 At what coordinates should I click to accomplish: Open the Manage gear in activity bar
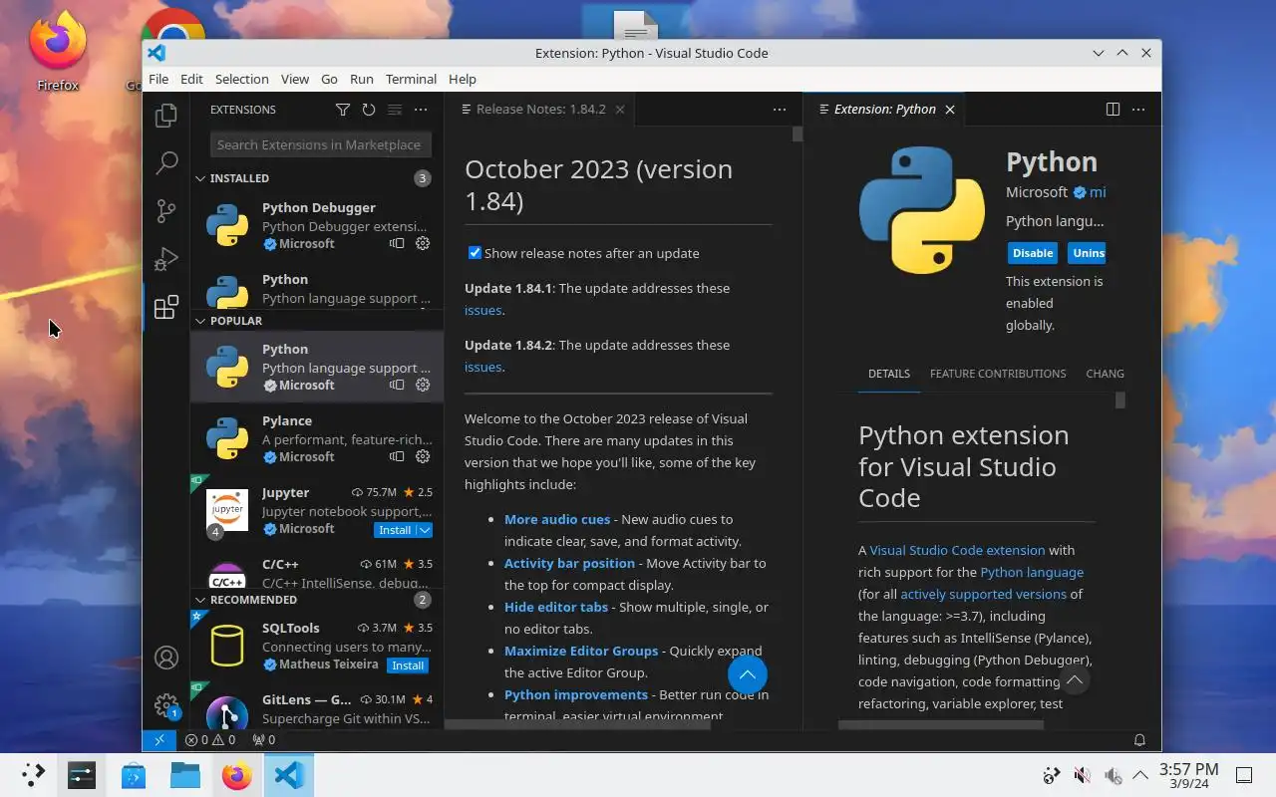[166, 705]
